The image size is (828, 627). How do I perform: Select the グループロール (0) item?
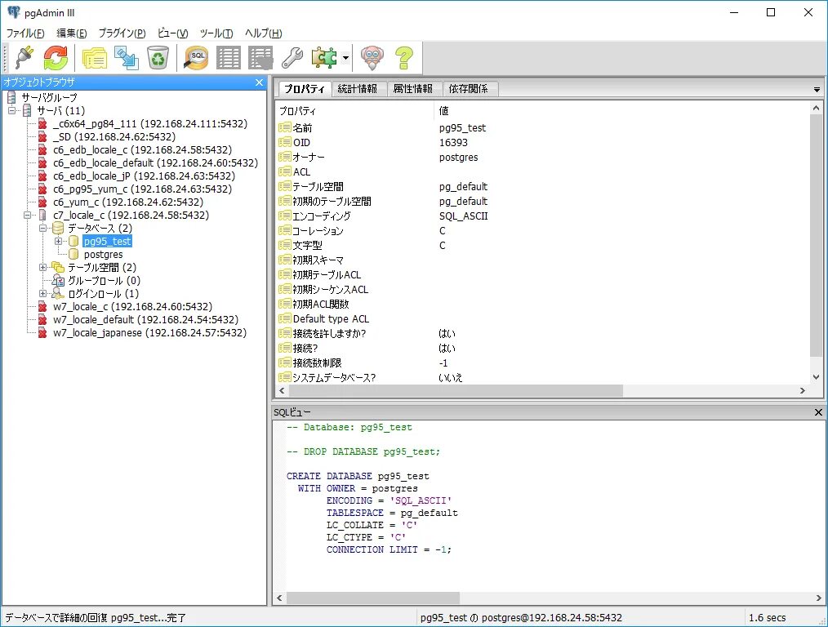pos(104,281)
